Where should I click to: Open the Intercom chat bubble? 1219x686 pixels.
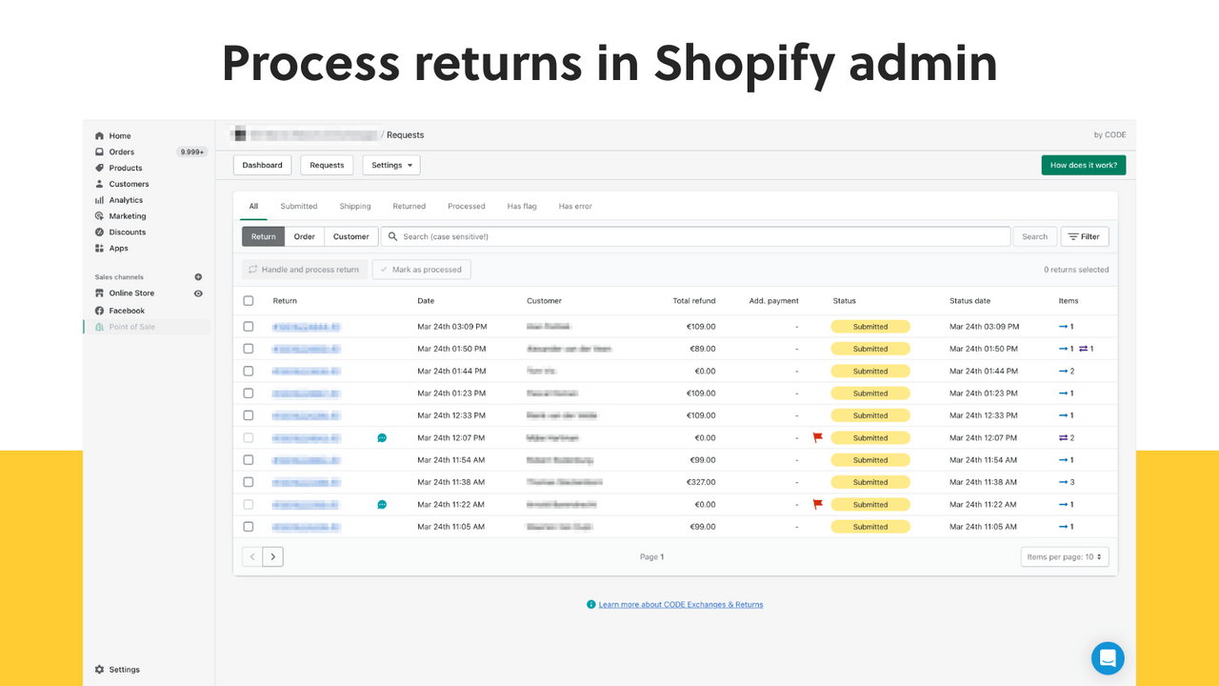coord(1108,657)
